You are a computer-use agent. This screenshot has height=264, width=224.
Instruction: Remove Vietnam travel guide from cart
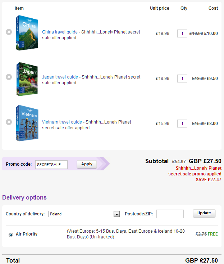point(9,122)
